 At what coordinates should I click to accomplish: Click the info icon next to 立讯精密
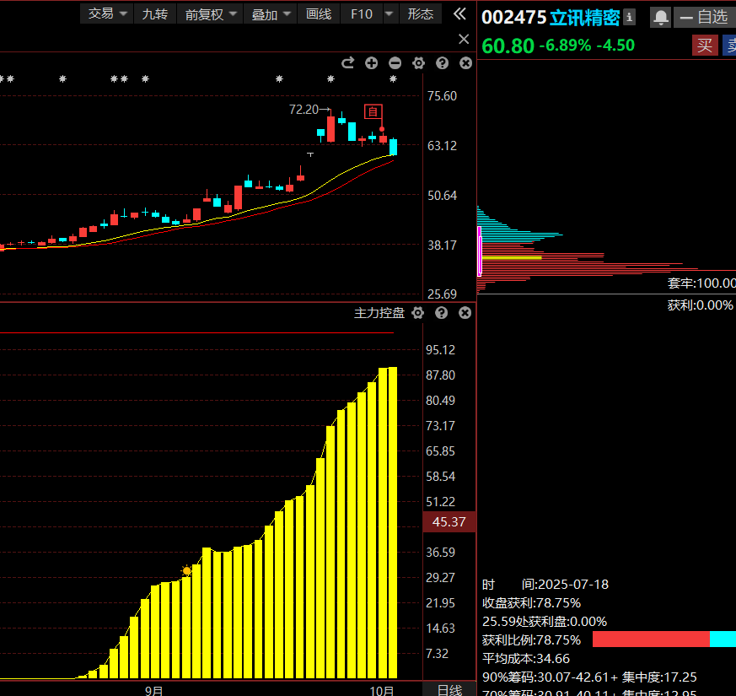coord(629,17)
